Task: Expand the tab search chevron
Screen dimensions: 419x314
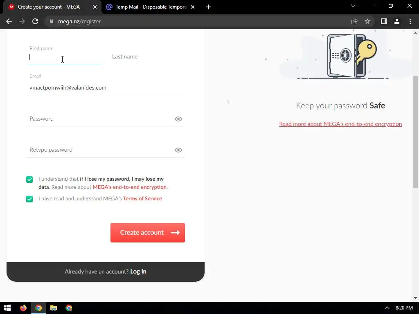Action: tap(353, 6)
